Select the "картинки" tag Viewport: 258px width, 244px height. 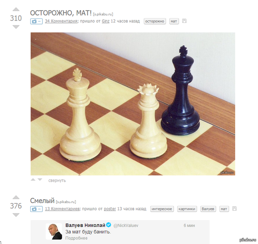click(187, 209)
